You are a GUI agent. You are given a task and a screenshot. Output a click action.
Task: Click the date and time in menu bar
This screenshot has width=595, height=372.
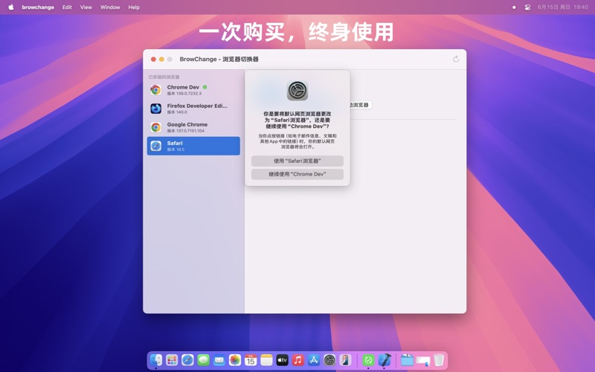(563, 7)
